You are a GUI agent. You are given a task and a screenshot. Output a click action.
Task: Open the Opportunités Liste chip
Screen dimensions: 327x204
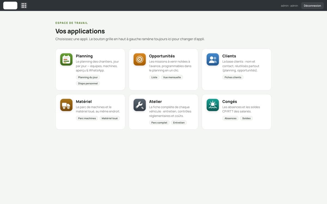click(154, 77)
